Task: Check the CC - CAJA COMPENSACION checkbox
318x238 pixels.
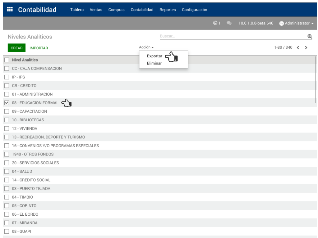Action: pyautogui.click(x=7, y=69)
